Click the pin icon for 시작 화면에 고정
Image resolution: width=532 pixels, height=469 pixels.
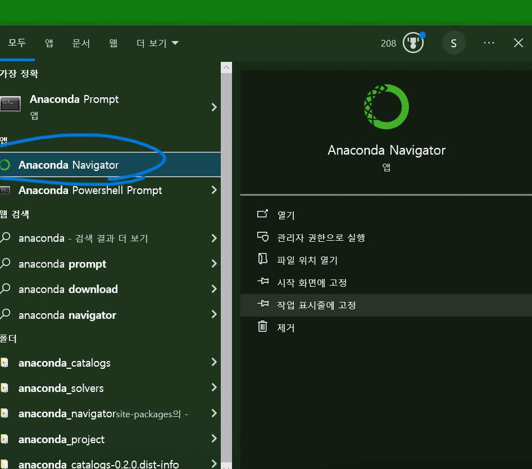(263, 281)
